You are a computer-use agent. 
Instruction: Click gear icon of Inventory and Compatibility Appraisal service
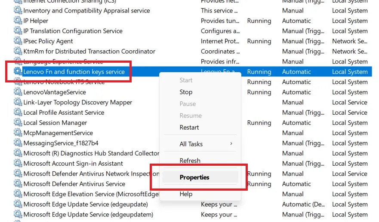click(x=18, y=11)
